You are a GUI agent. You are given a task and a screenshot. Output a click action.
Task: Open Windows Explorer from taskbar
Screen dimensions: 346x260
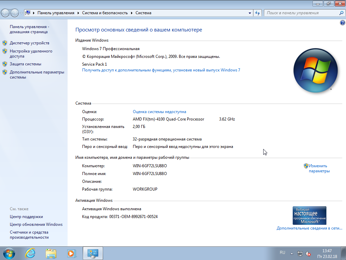click(x=51, y=253)
